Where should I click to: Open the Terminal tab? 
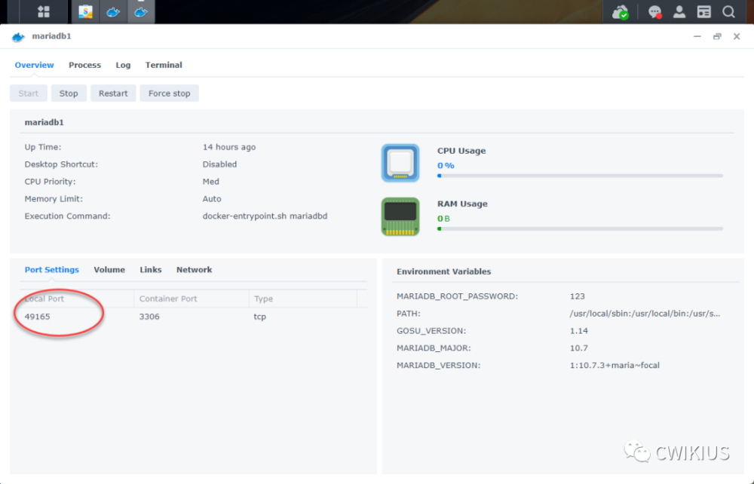tap(164, 65)
